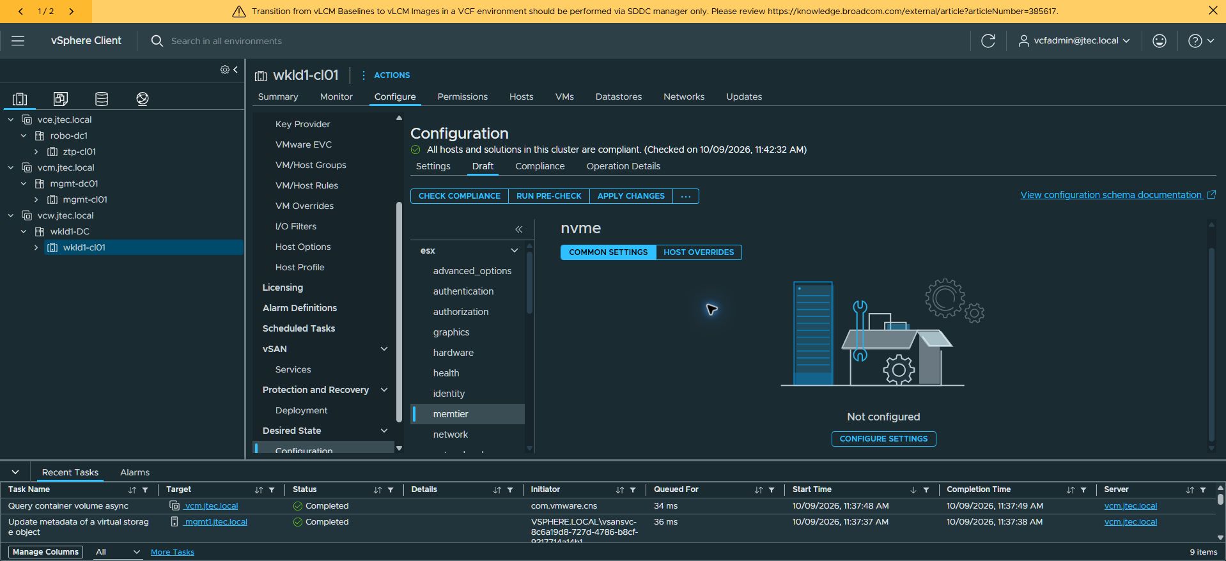
Task: Click the APPLY CHANGES button
Action: click(x=631, y=196)
